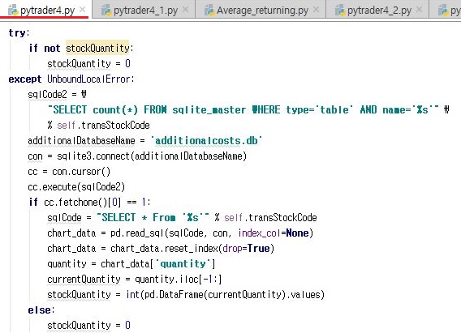
Task: Click '% self.transStockCode' under sqlCode2 string
Action: 98,126
